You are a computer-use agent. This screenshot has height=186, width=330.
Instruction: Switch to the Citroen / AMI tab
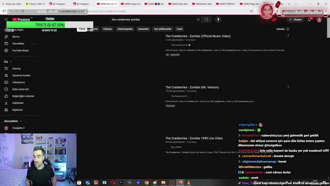36,4
